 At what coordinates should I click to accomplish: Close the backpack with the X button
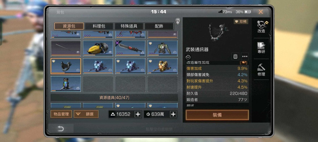260,12
